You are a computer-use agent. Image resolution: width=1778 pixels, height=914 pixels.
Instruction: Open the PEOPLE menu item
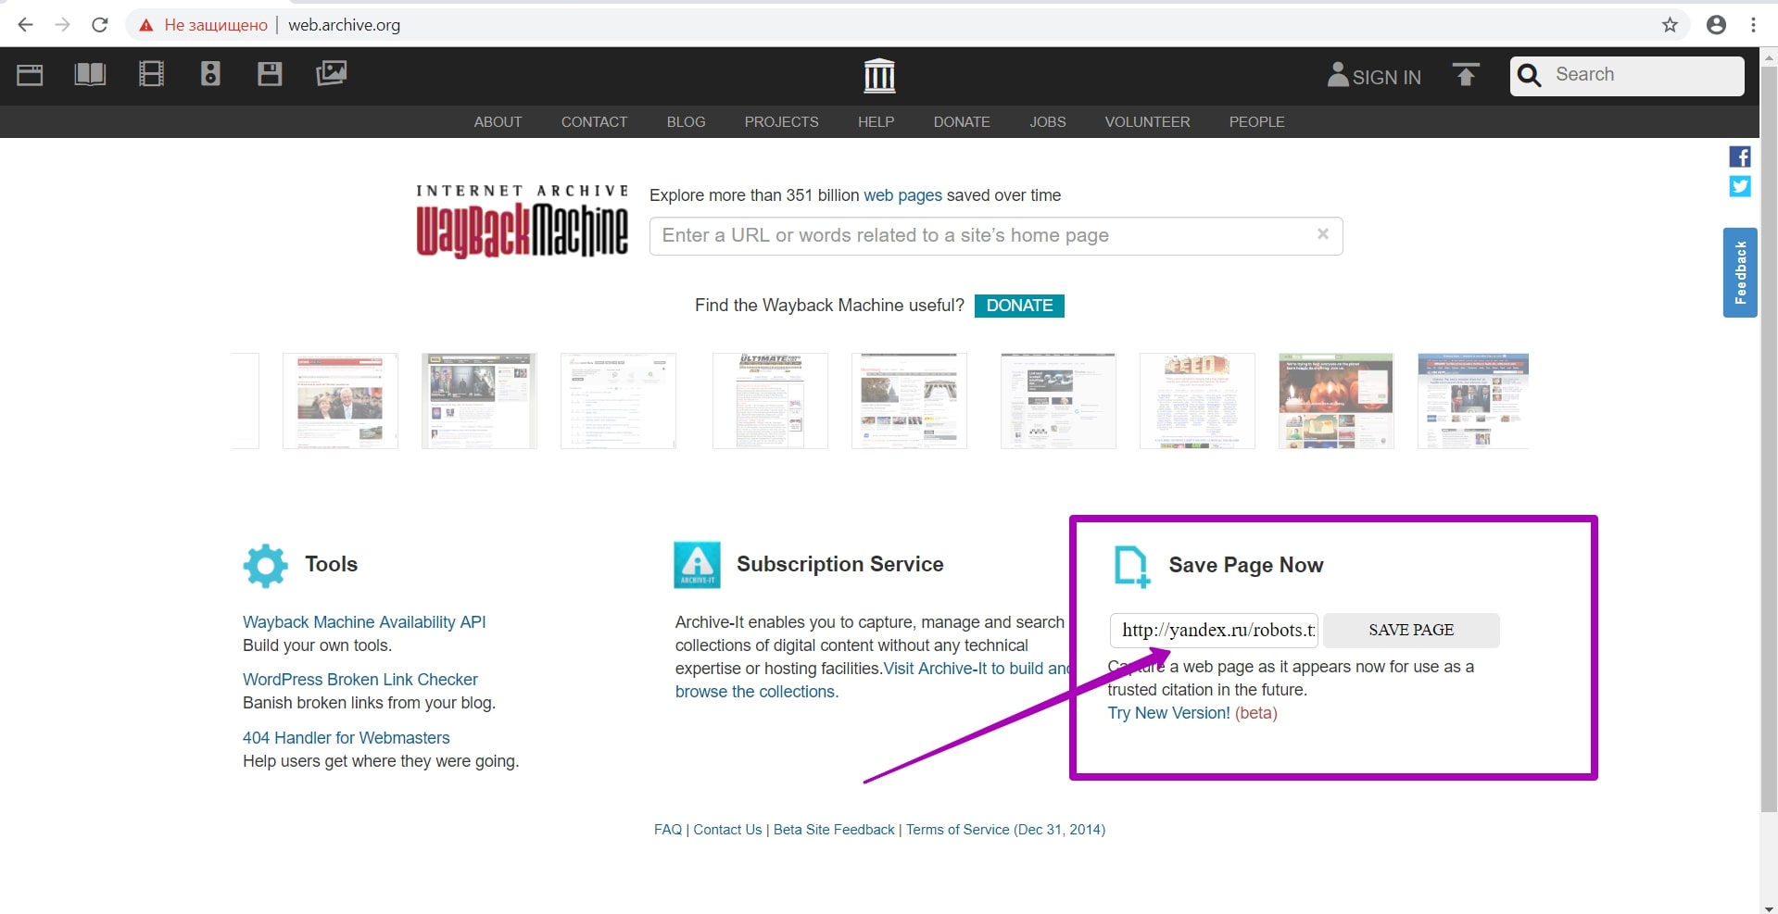(x=1256, y=122)
